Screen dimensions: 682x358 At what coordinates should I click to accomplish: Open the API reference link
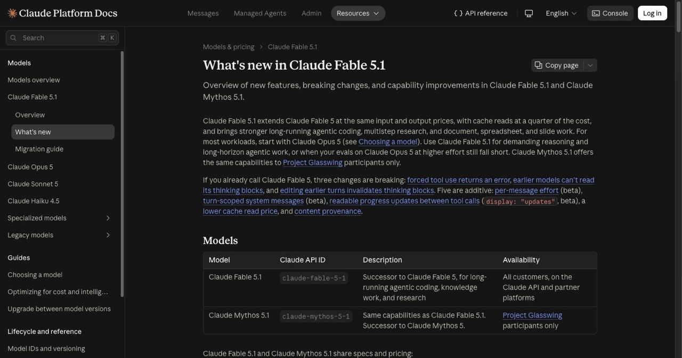tap(481, 13)
